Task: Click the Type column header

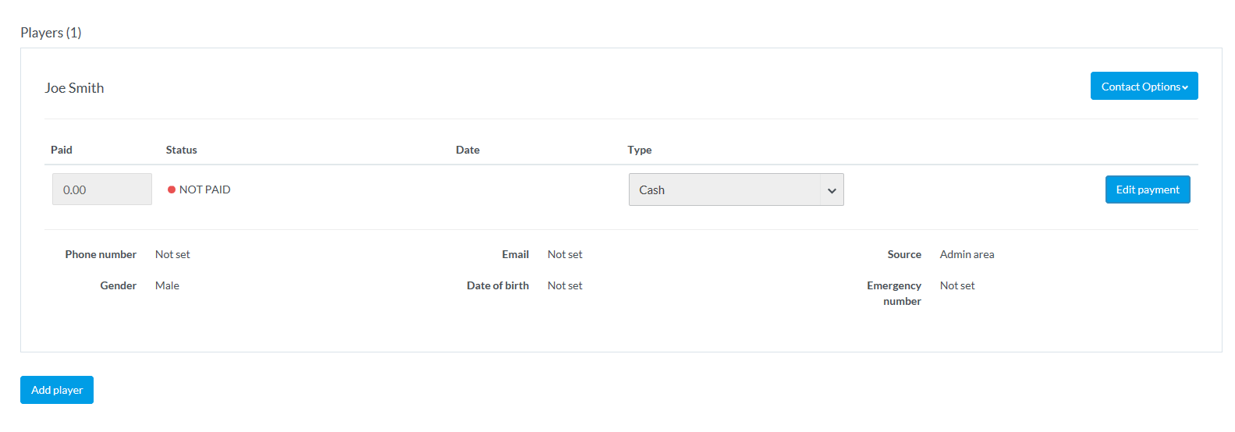Action: [639, 150]
